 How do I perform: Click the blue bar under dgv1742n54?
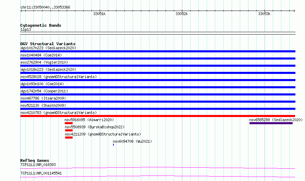(158, 94)
